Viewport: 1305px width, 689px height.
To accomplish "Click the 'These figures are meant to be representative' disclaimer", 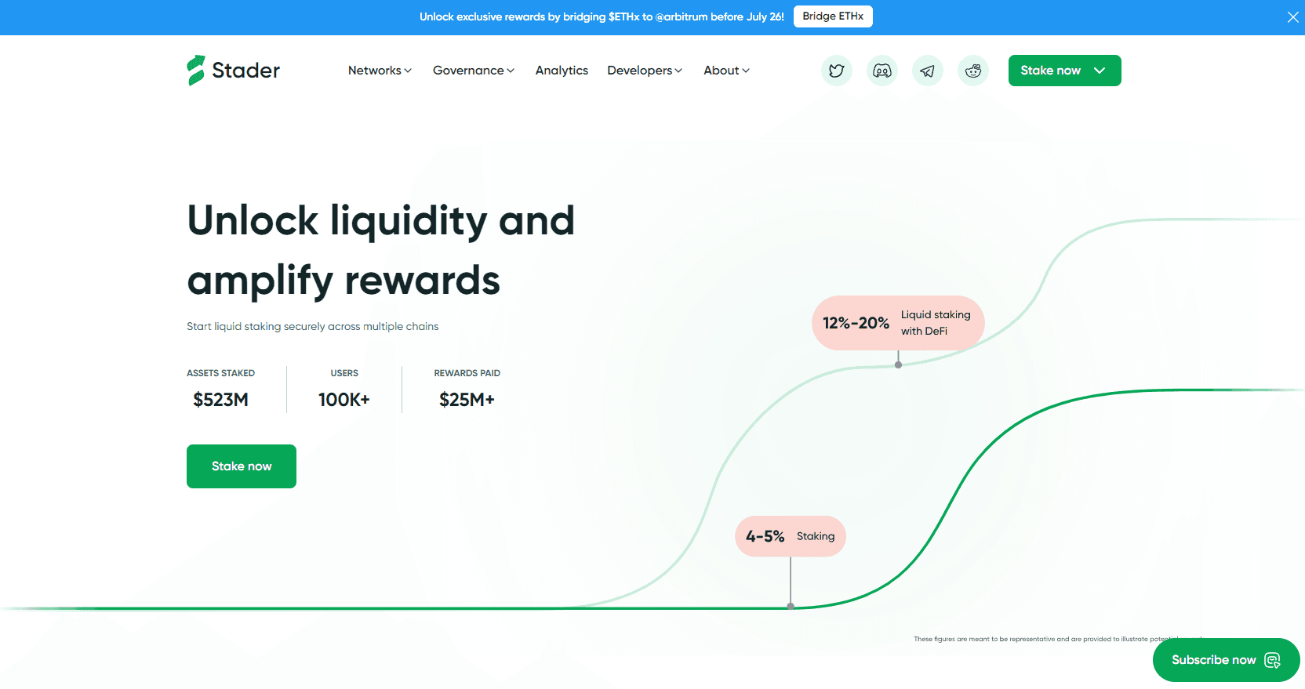I will [x=1057, y=639].
